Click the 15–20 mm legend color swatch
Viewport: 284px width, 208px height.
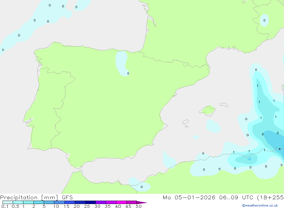pos(70,202)
